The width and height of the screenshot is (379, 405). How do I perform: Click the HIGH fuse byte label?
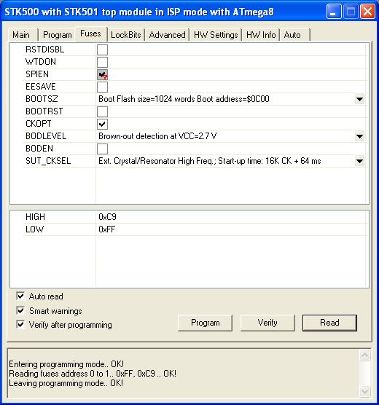tap(35, 217)
